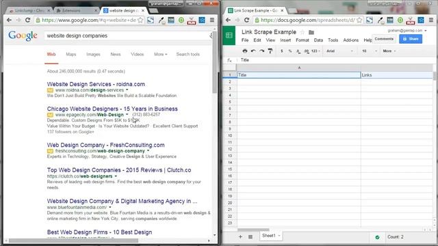
Task: Format as currency with dollar icon
Action: pos(282,51)
